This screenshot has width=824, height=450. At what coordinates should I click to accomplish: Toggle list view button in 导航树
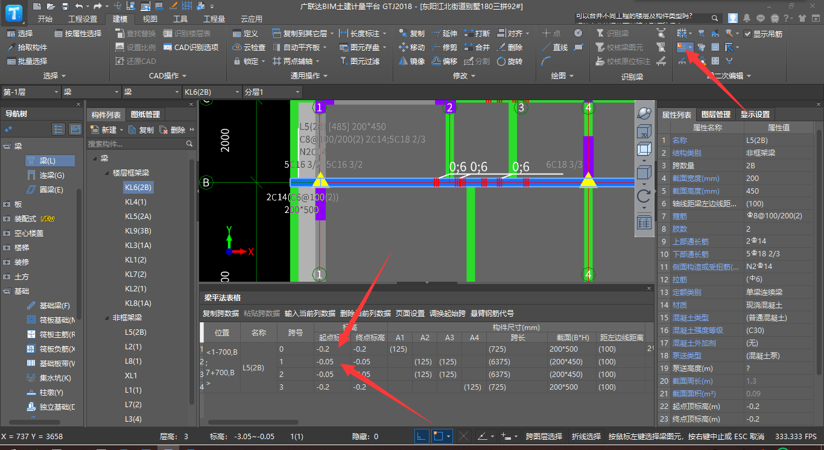point(59,129)
